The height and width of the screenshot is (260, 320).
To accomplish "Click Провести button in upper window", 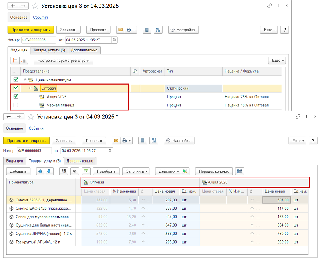I will tap(98, 30).
